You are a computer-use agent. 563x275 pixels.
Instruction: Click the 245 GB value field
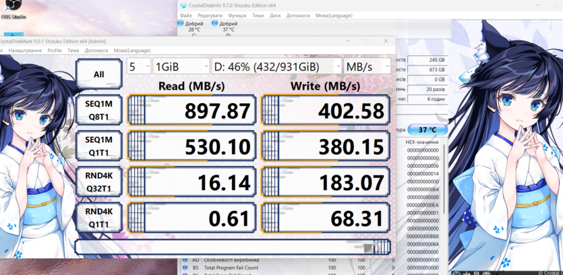(x=427, y=59)
